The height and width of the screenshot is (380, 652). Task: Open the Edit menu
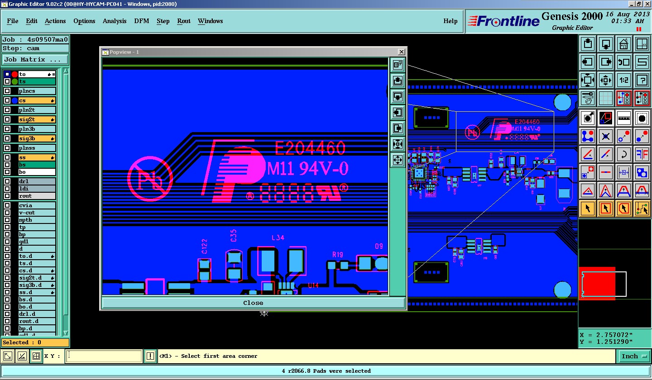pos(32,21)
